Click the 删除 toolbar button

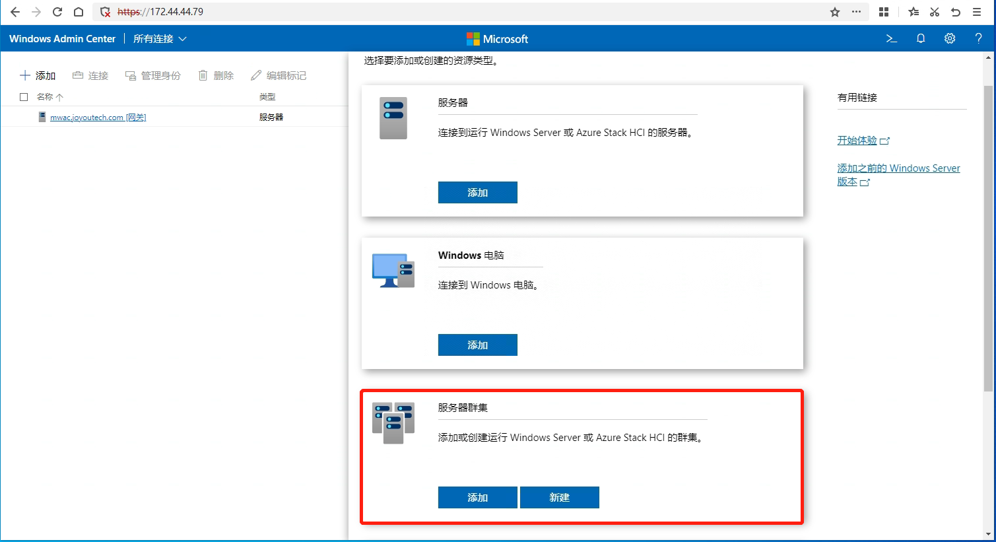(x=216, y=75)
